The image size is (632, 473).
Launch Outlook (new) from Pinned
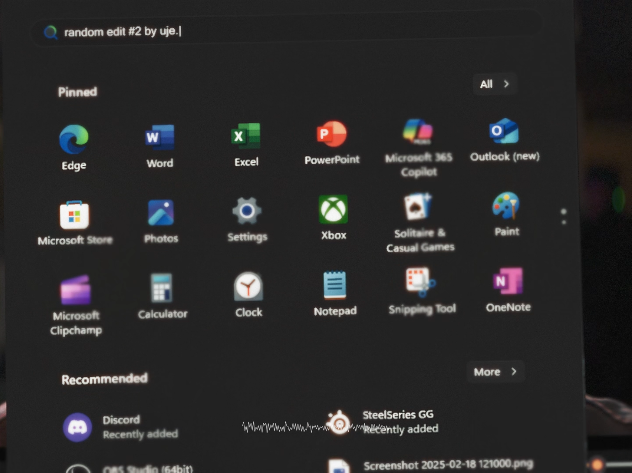505,140
